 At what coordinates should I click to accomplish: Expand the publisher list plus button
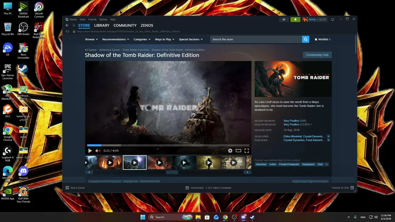[x=328, y=140]
